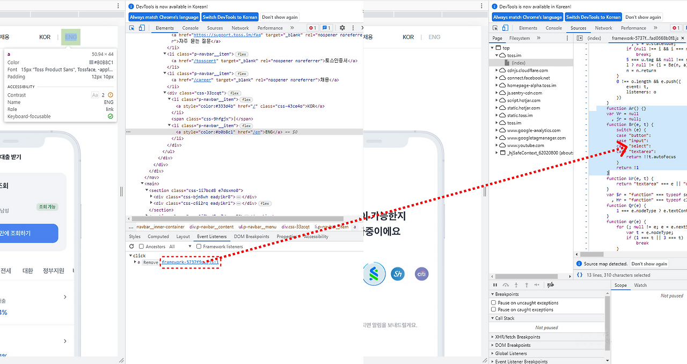Check Pause on caught exceptions
Image resolution: width=687 pixels, height=364 pixels.
494,310
